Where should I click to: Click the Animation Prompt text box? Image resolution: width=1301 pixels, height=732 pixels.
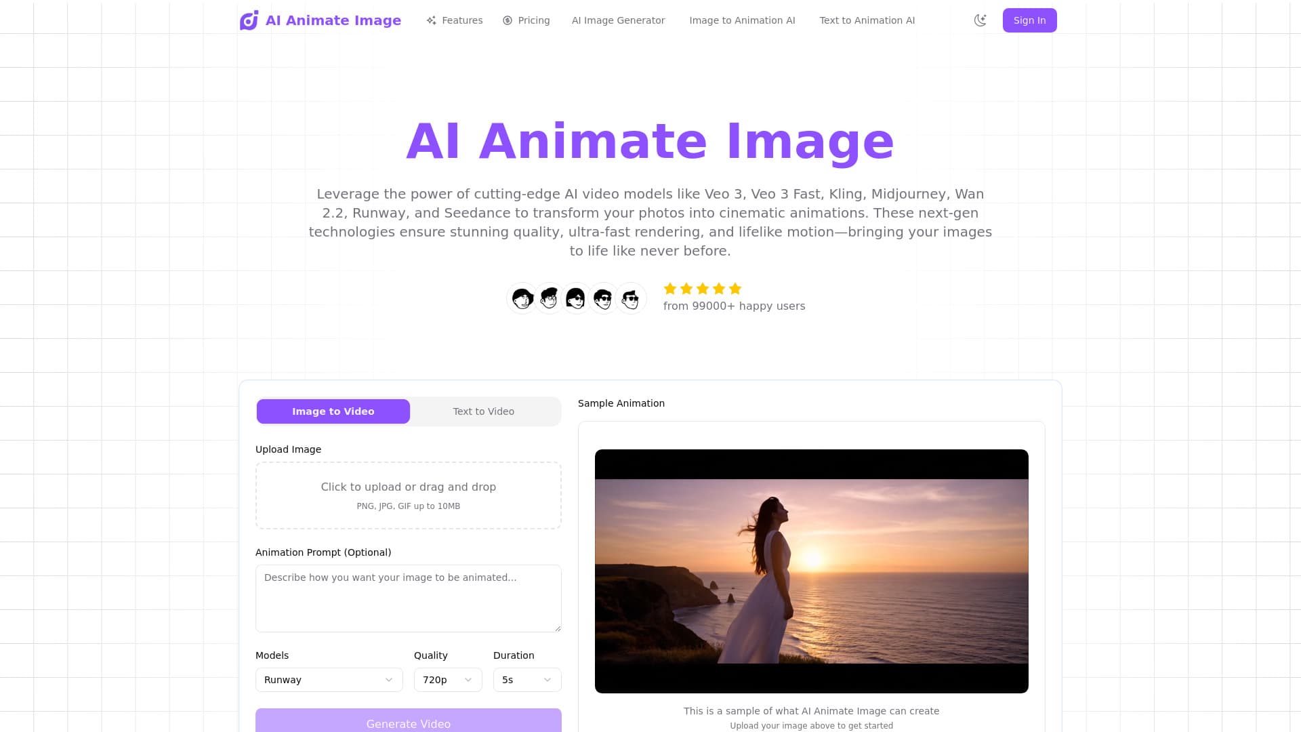[408, 598]
